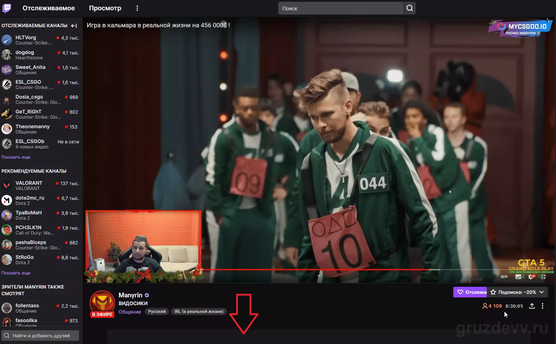Open the Просмотр tab
556x344 pixels.
pyautogui.click(x=105, y=8)
